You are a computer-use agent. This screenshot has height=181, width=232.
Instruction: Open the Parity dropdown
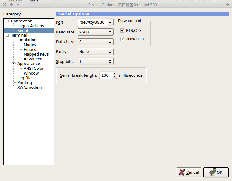pyautogui.click(x=96, y=52)
